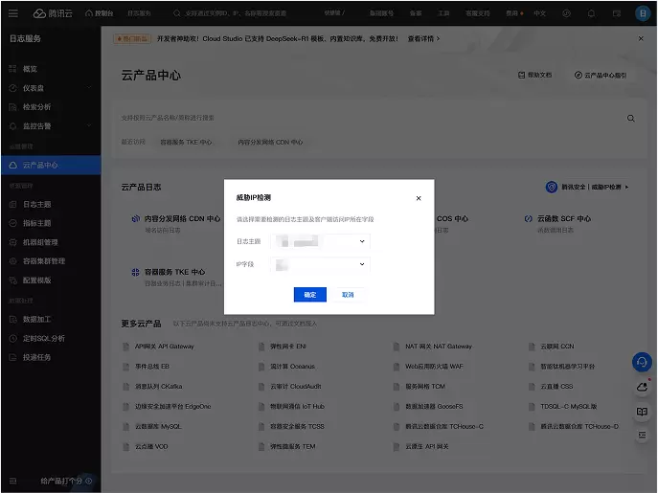Click the floating book documentation icon
Screen dimensions: 658x493
pos(642,411)
